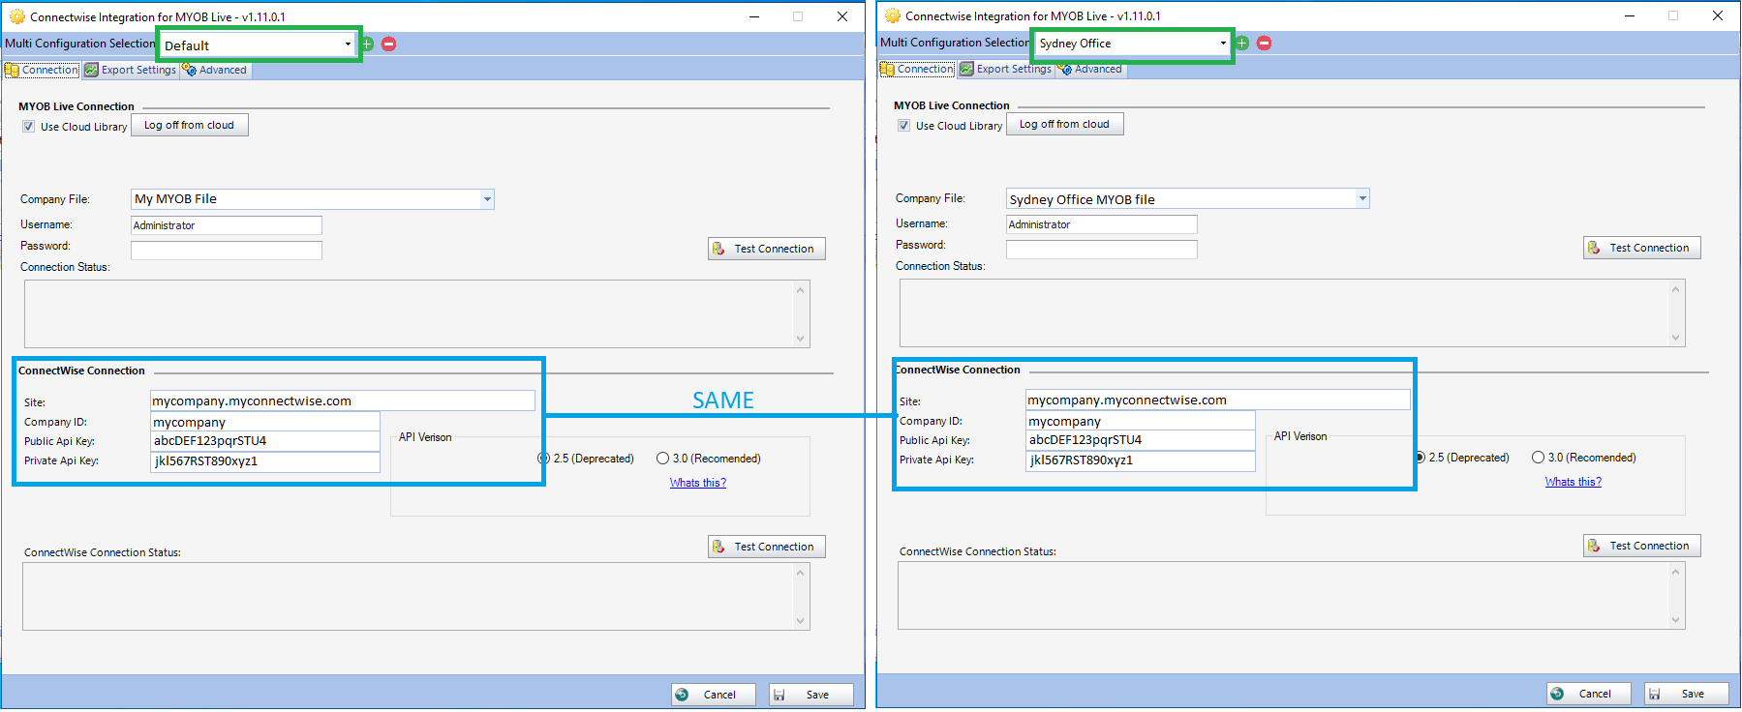The image size is (1742, 712).
Task: Open the Default configuration dropdown
Action: [348, 44]
